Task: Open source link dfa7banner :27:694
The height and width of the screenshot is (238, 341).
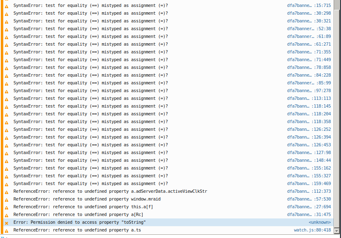Action: [x=309, y=207]
